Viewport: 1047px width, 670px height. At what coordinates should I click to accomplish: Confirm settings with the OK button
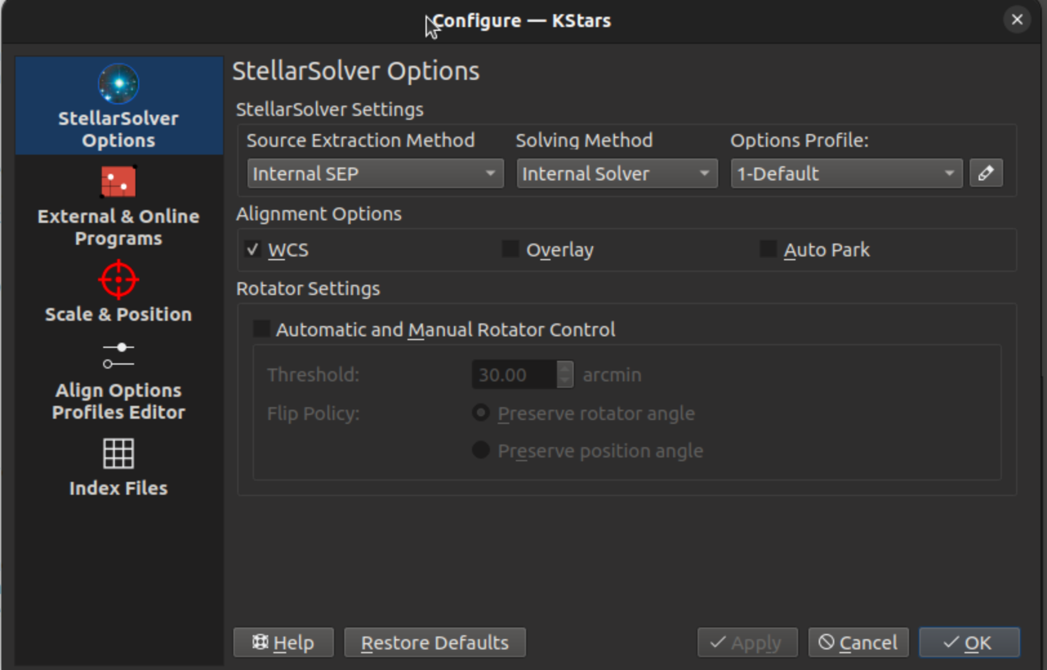[x=968, y=642]
